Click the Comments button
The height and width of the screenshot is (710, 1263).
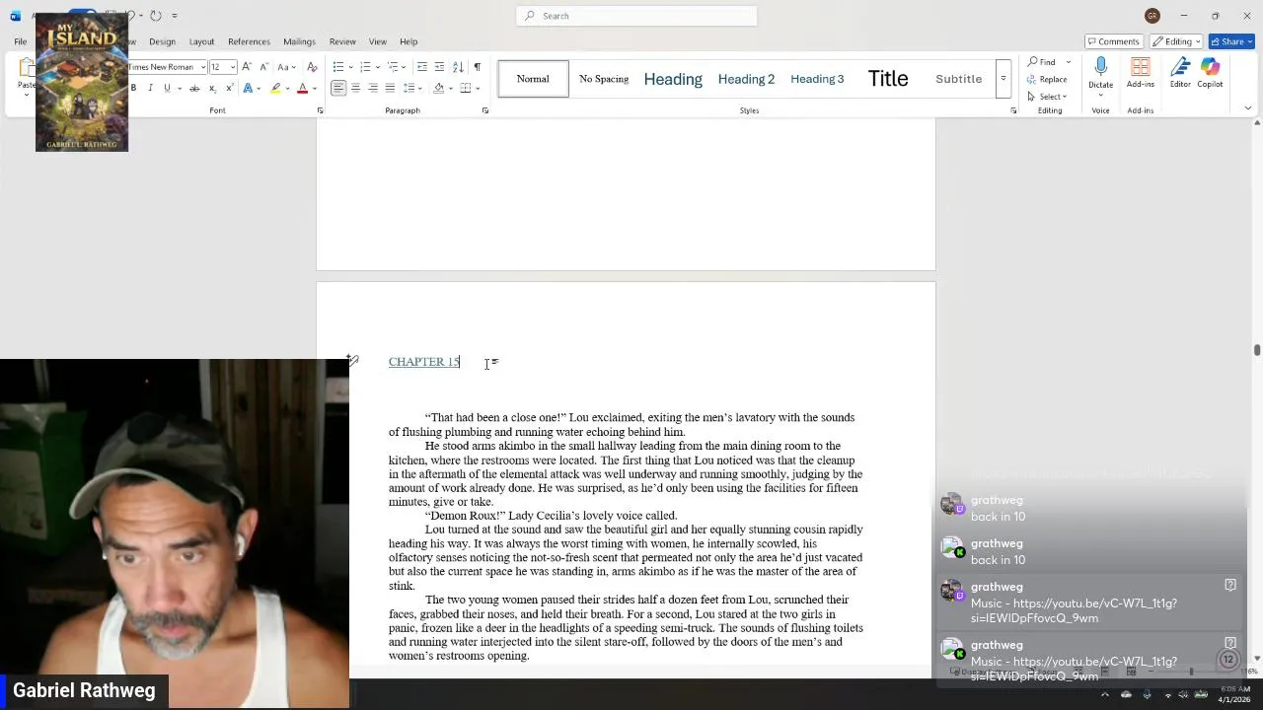[1114, 41]
